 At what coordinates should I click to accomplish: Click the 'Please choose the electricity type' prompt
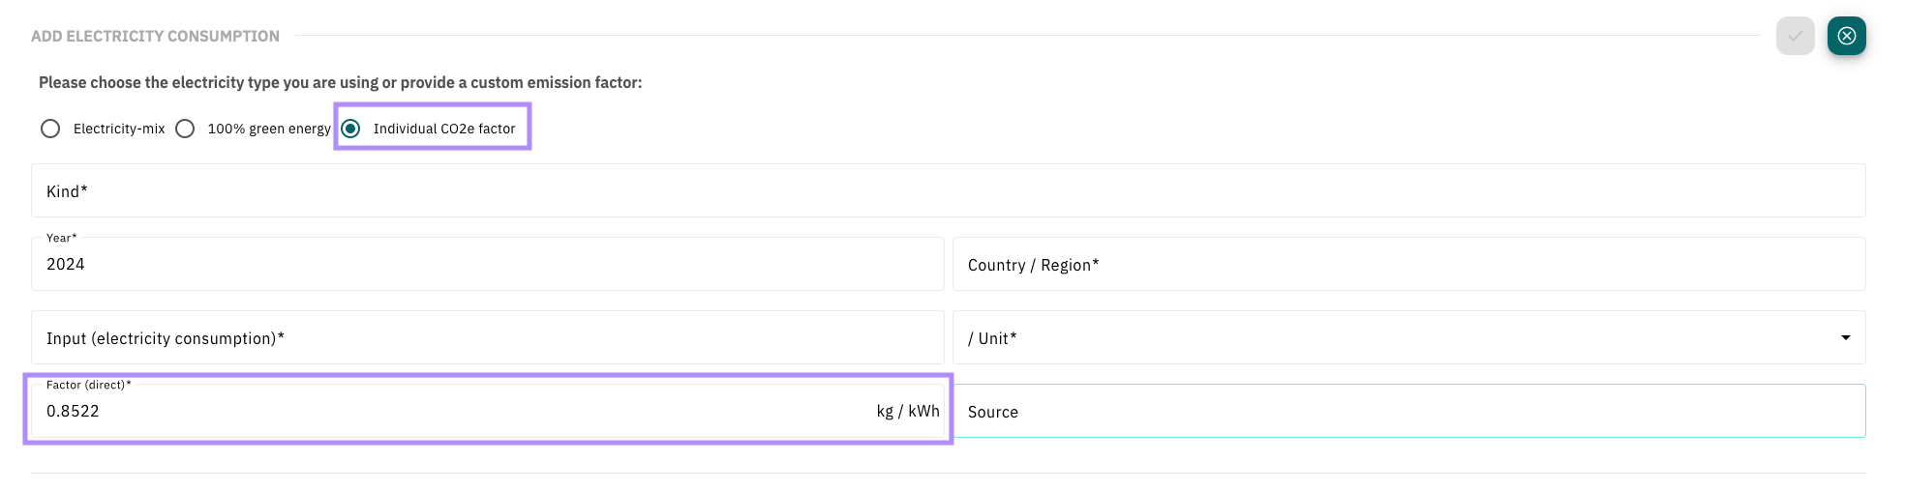coord(340,83)
